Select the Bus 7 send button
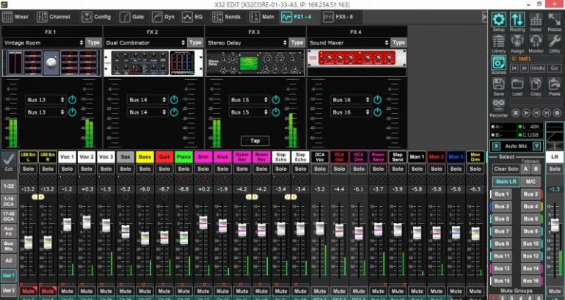565x300 pixels. [x=501, y=231]
